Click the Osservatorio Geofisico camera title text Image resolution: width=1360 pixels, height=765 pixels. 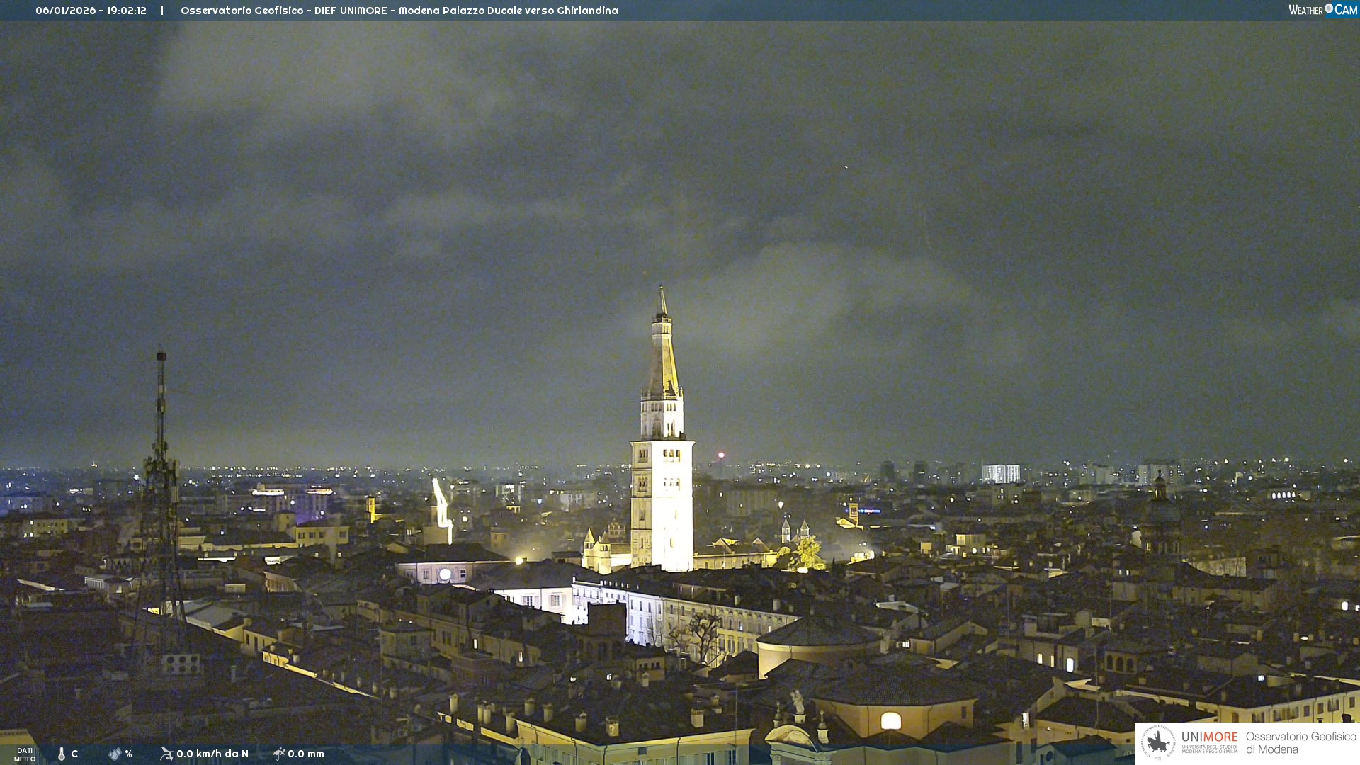tap(399, 11)
